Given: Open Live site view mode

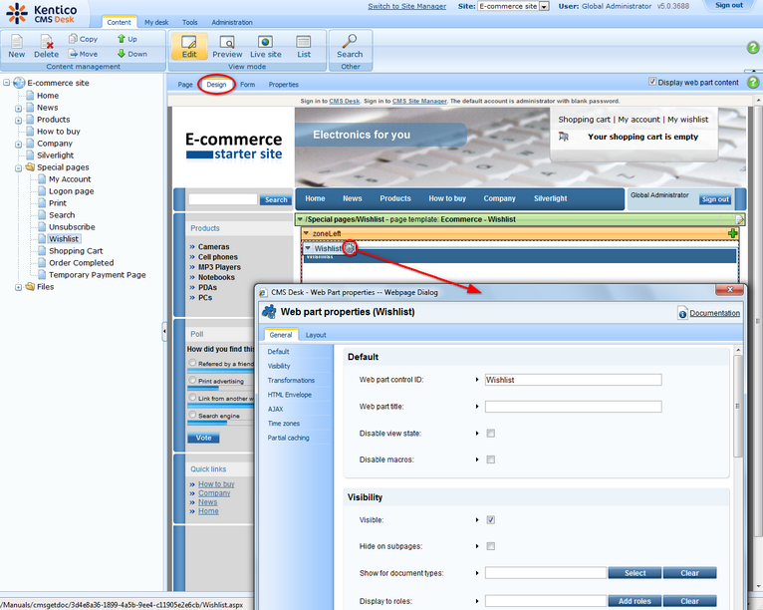Looking at the screenshot, I should click(266, 46).
